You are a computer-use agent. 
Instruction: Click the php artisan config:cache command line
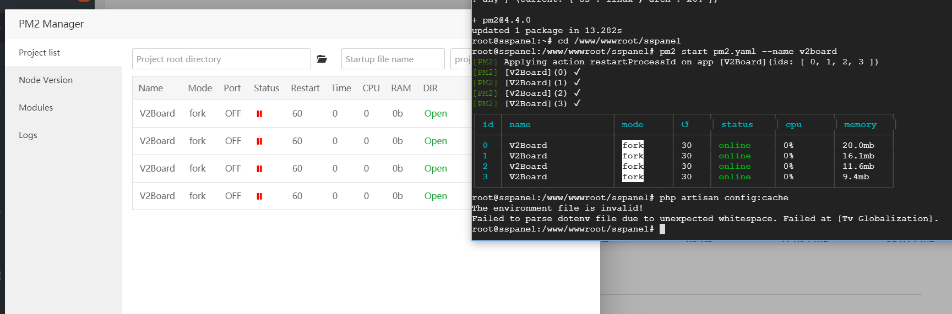630,197
